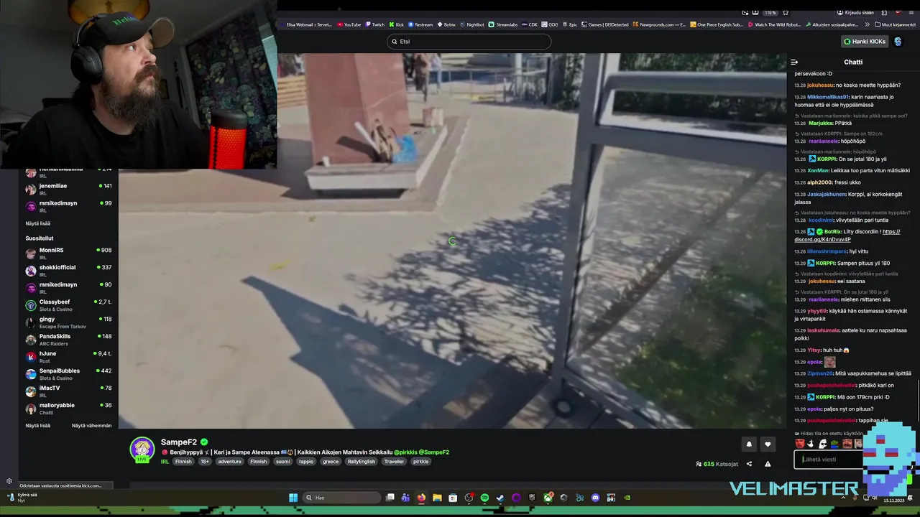Screen dimensions: 920x517
Task: Click the SampeF2 streamer avatar with LIVE badge
Action: click(x=142, y=450)
